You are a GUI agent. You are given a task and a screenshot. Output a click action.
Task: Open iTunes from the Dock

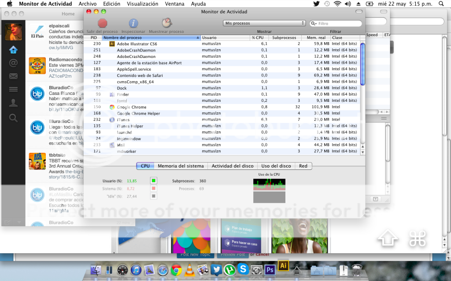[136, 270]
